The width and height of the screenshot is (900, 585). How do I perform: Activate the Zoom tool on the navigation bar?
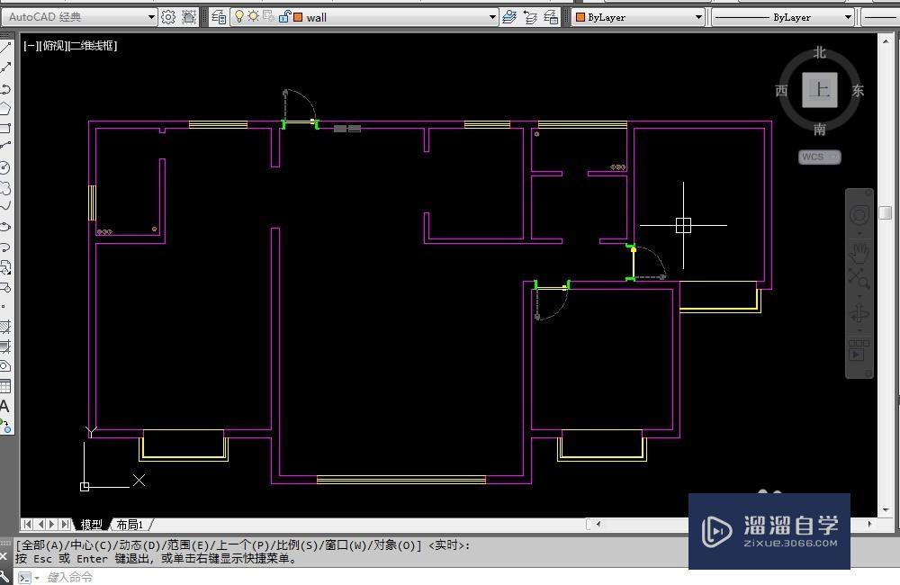tap(859, 275)
